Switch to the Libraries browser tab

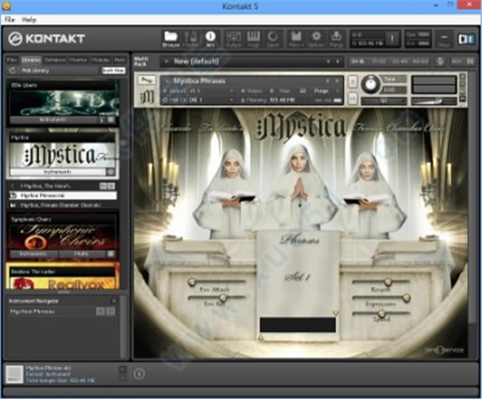point(31,60)
